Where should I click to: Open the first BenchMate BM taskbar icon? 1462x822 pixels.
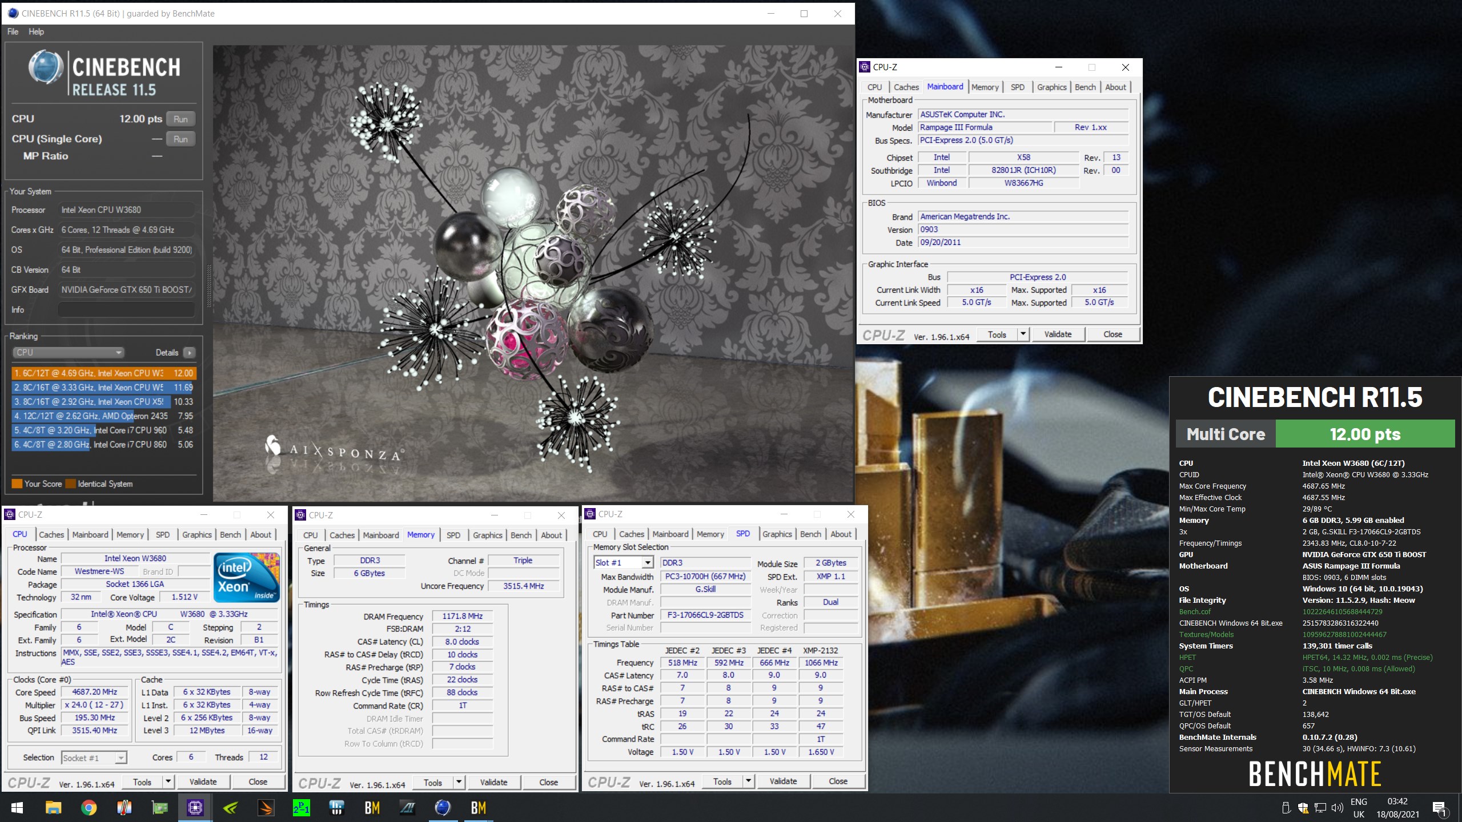pos(372,808)
